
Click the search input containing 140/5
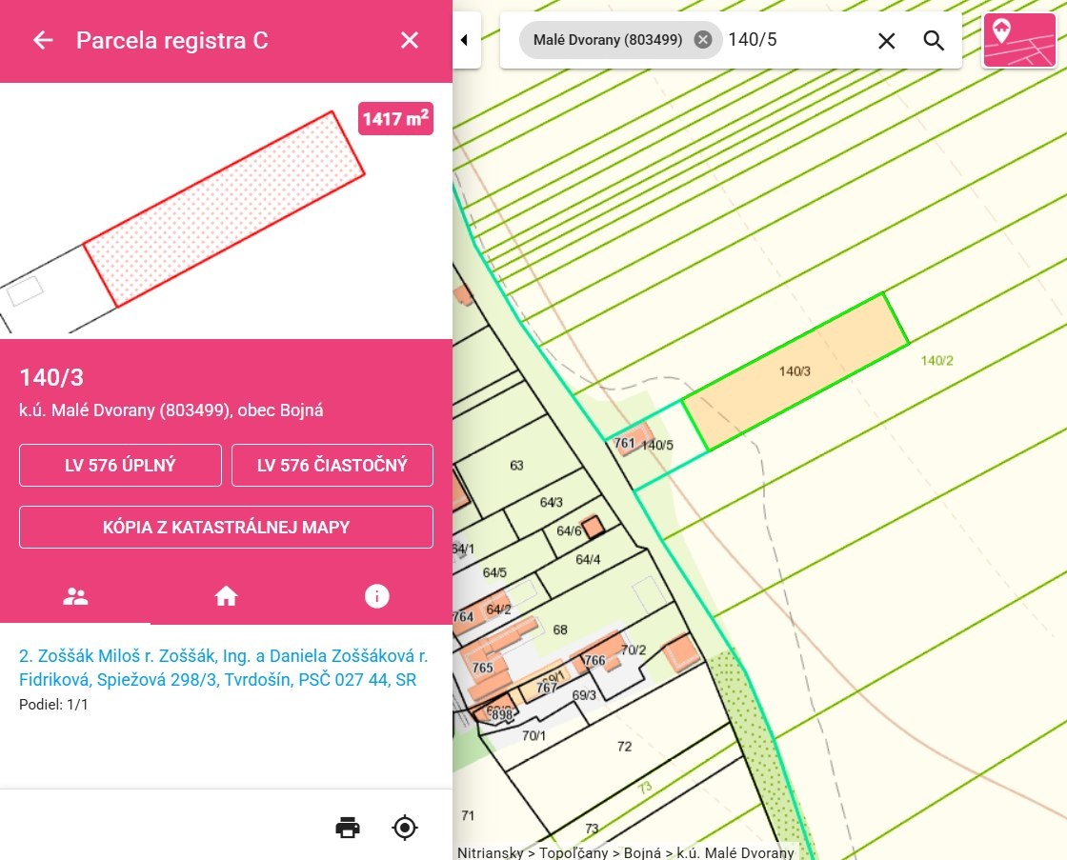[x=796, y=39]
